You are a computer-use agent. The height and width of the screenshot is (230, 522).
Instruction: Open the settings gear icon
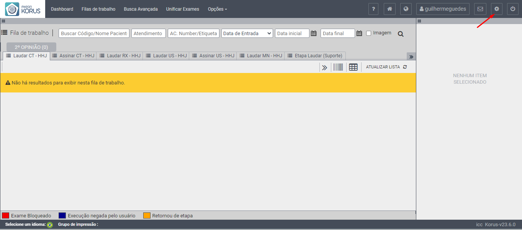click(497, 9)
